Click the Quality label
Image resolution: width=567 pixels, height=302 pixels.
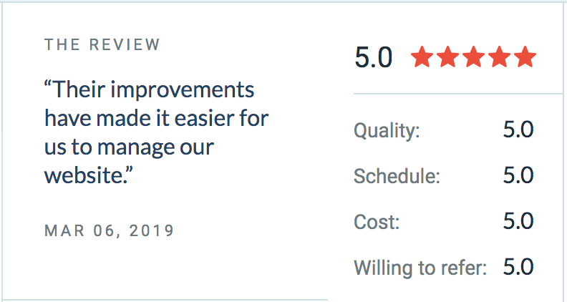[387, 130]
